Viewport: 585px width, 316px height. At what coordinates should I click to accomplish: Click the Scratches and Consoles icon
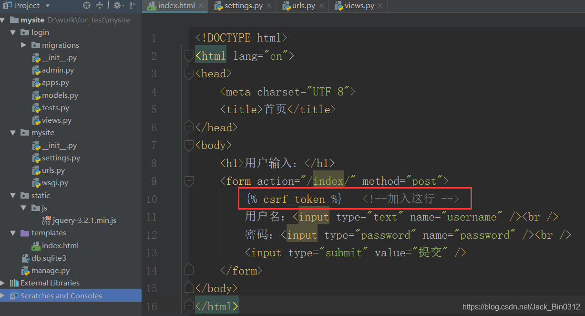click(14, 295)
